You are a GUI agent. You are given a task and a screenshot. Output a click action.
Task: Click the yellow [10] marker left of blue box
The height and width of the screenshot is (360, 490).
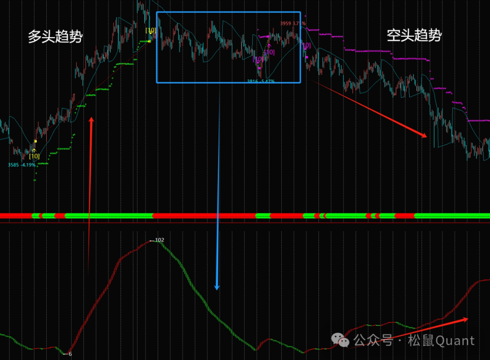tap(151, 30)
